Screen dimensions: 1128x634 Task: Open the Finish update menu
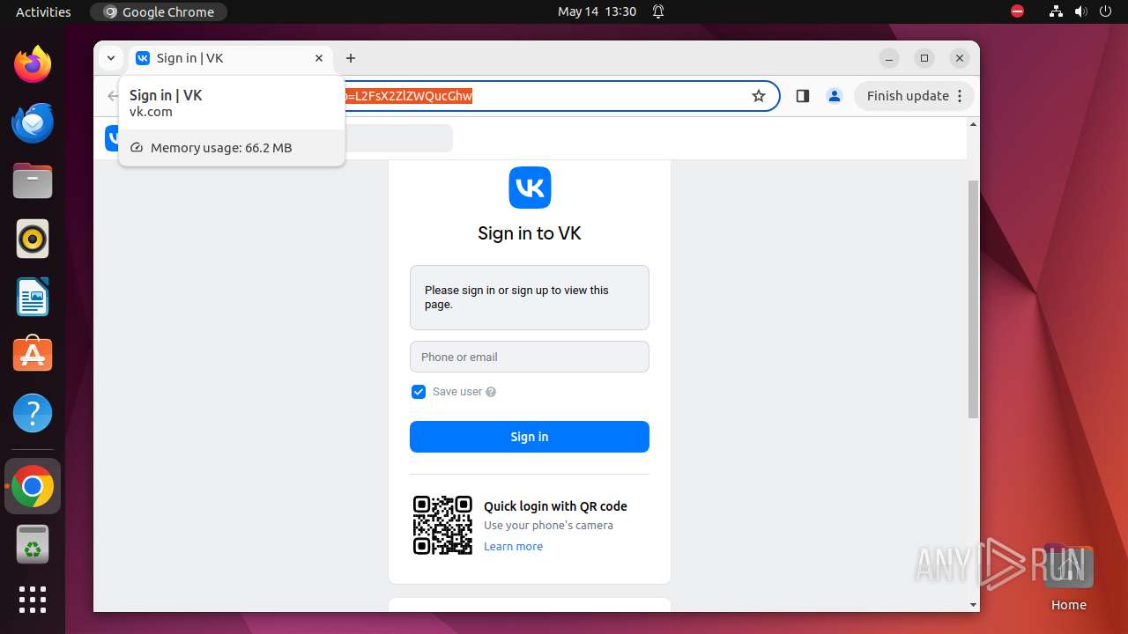coord(913,96)
